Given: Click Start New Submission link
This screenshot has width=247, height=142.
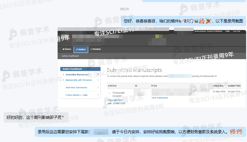Looking at the screenshot, I should pyautogui.click(x=76, y=88).
